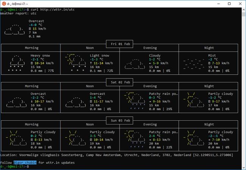The height and width of the screenshot is (170, 246).
Task: Click the Ubuntu icon in the title bar
Action: (4, 3)
